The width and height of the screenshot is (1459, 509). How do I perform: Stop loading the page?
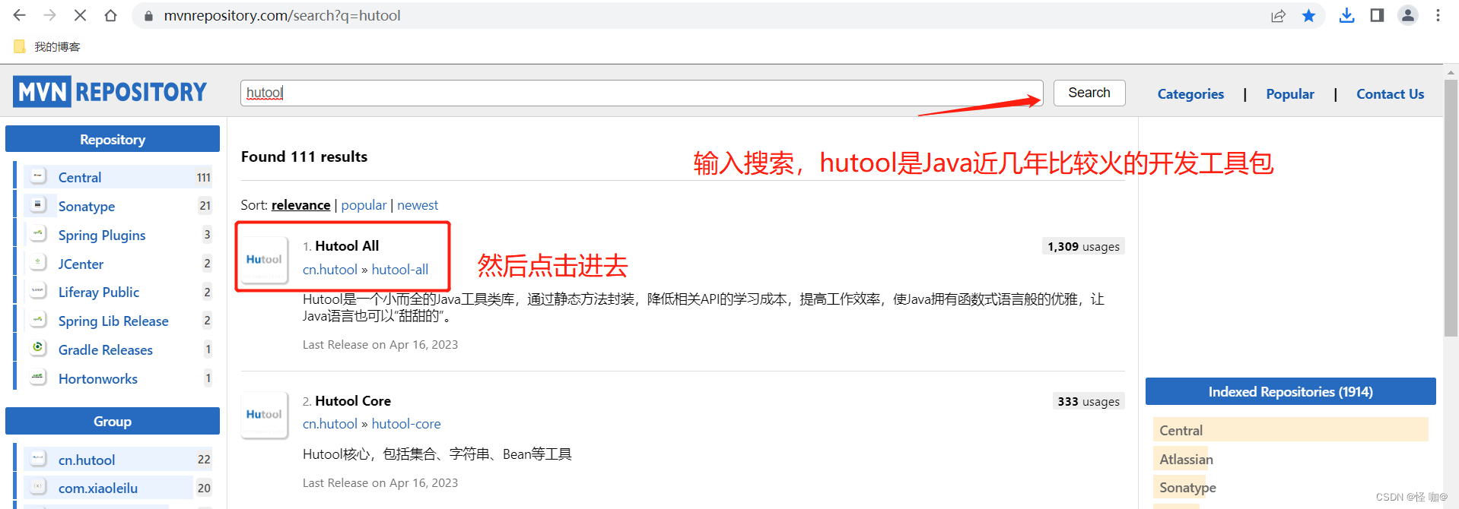click(x=80, y=15)
